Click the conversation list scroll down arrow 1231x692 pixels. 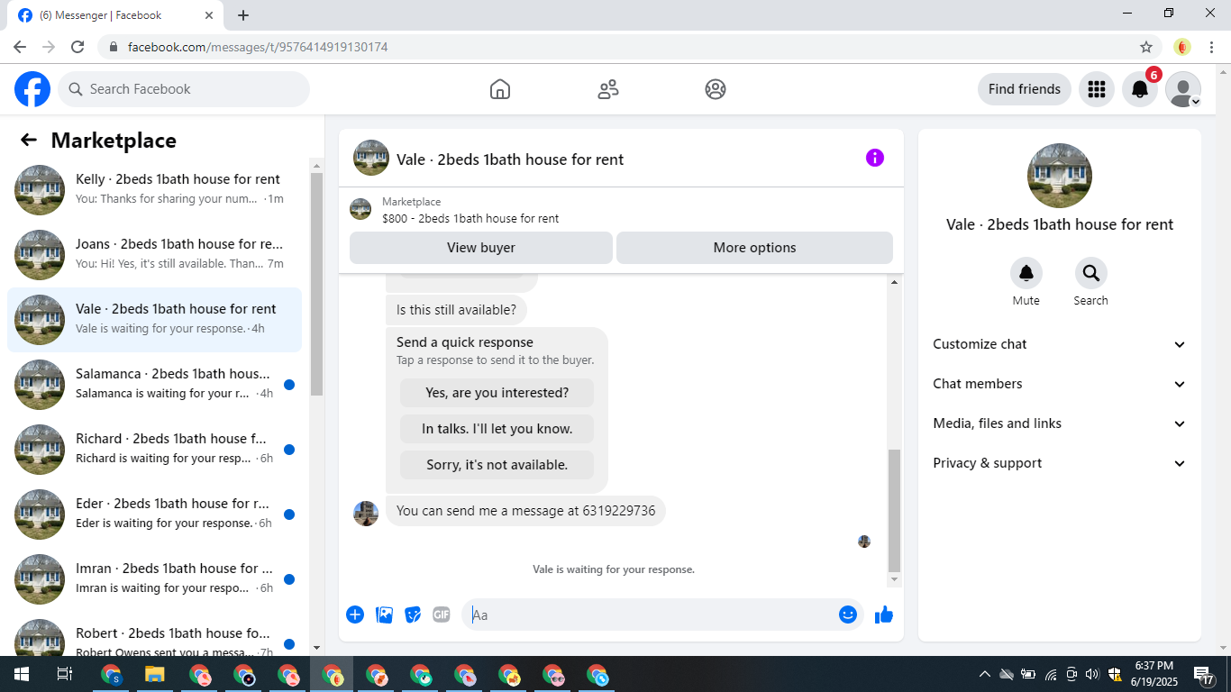(316, 647)
